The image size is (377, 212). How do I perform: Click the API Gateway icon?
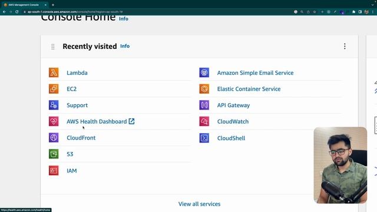(204, 105)
